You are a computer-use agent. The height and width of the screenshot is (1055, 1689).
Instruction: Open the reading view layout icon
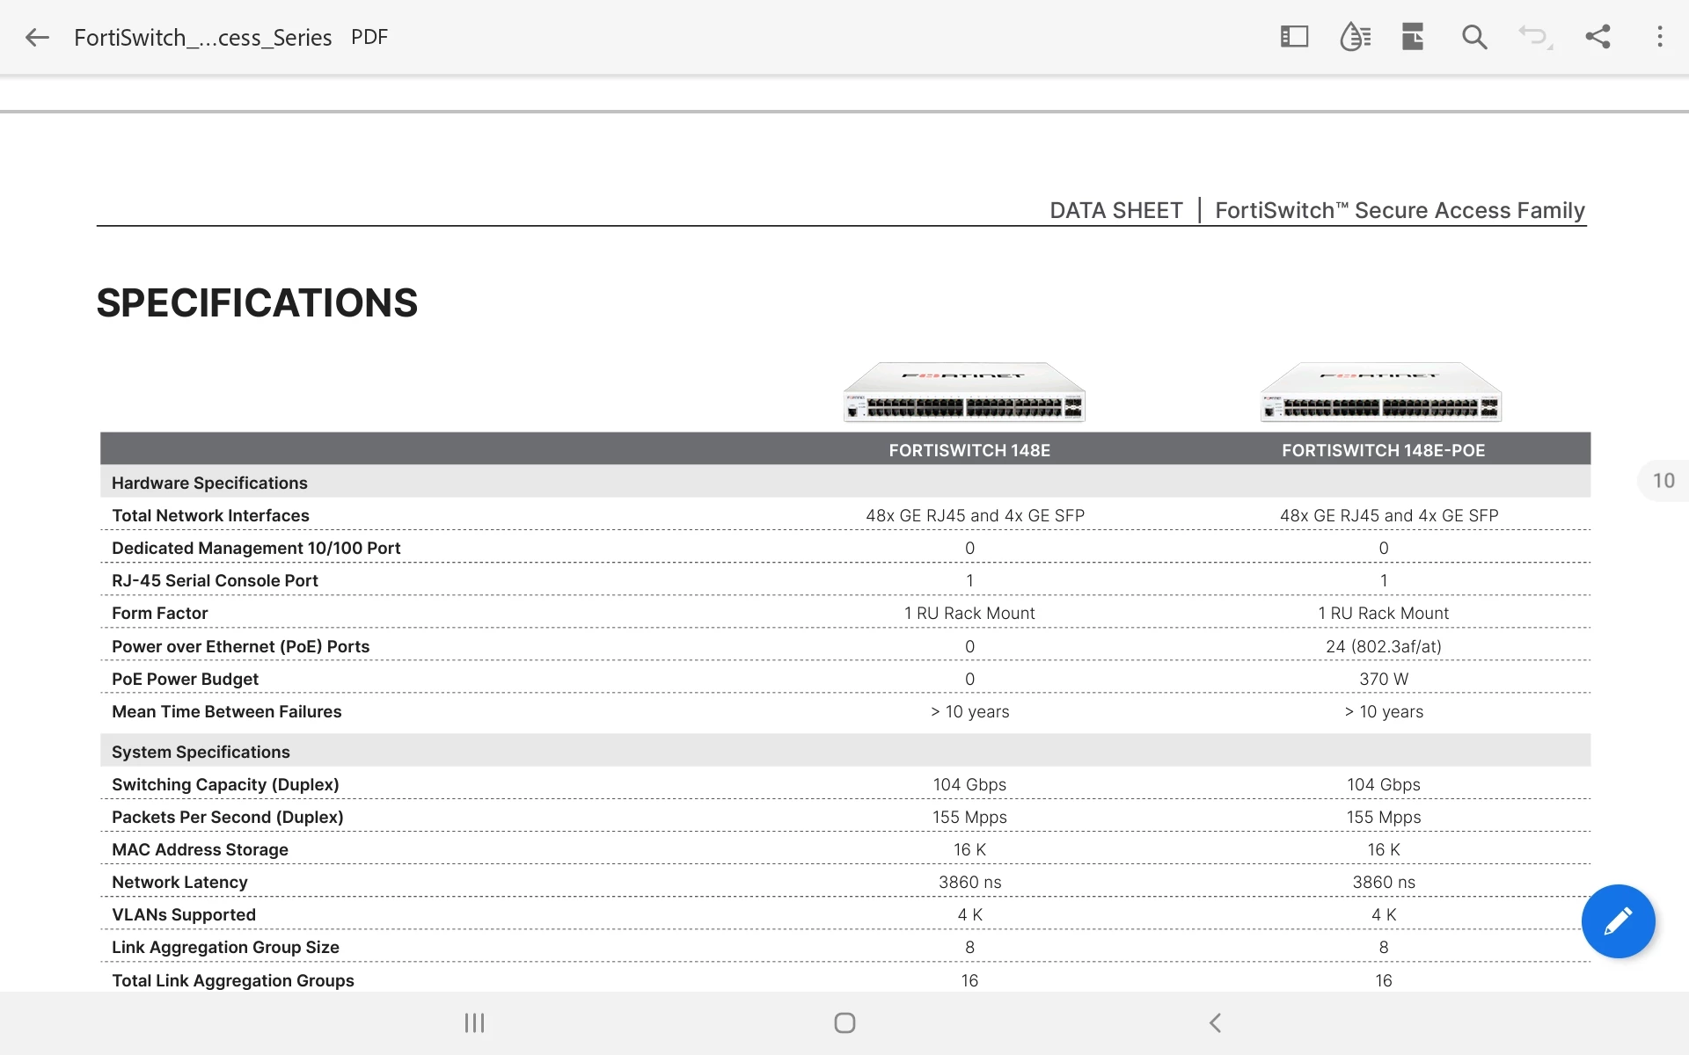pyautogui.click(x=1294, y=37)
